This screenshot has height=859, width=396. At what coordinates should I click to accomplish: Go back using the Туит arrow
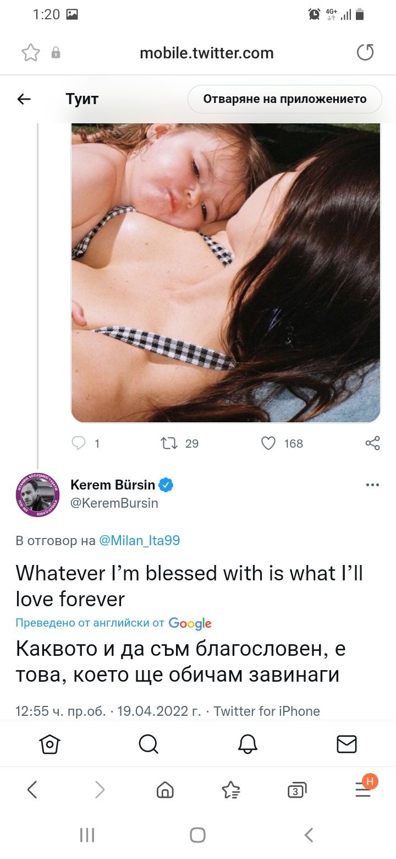[x=24, y=99]
